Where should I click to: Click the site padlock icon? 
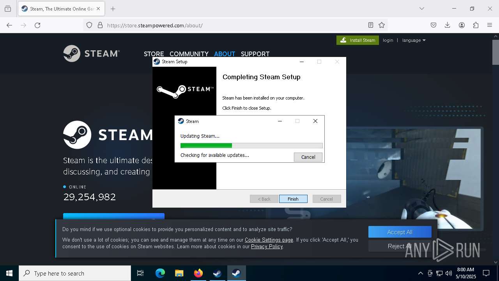[100, 25]
